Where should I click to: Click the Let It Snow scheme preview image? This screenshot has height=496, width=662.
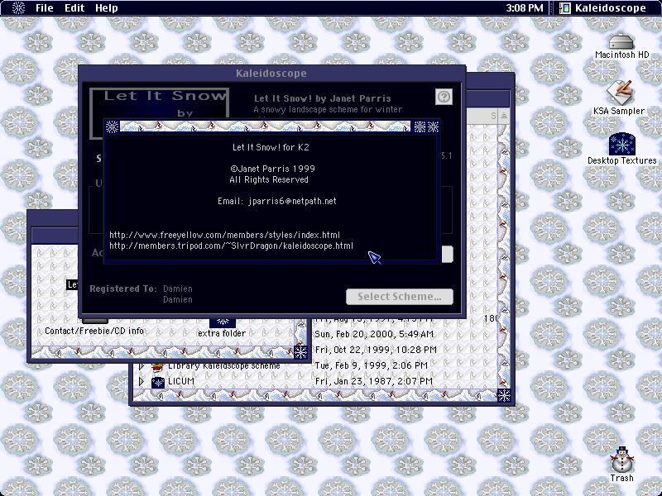[160, 104]
